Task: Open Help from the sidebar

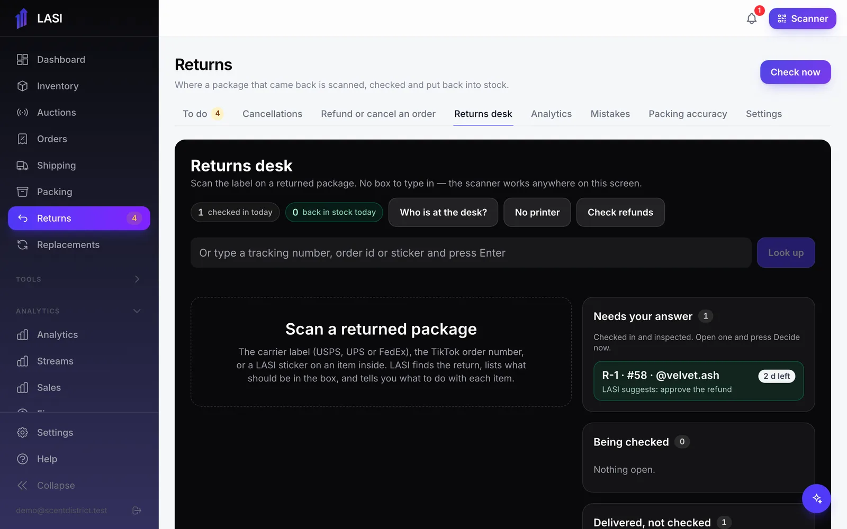Action: coord(79,459)
